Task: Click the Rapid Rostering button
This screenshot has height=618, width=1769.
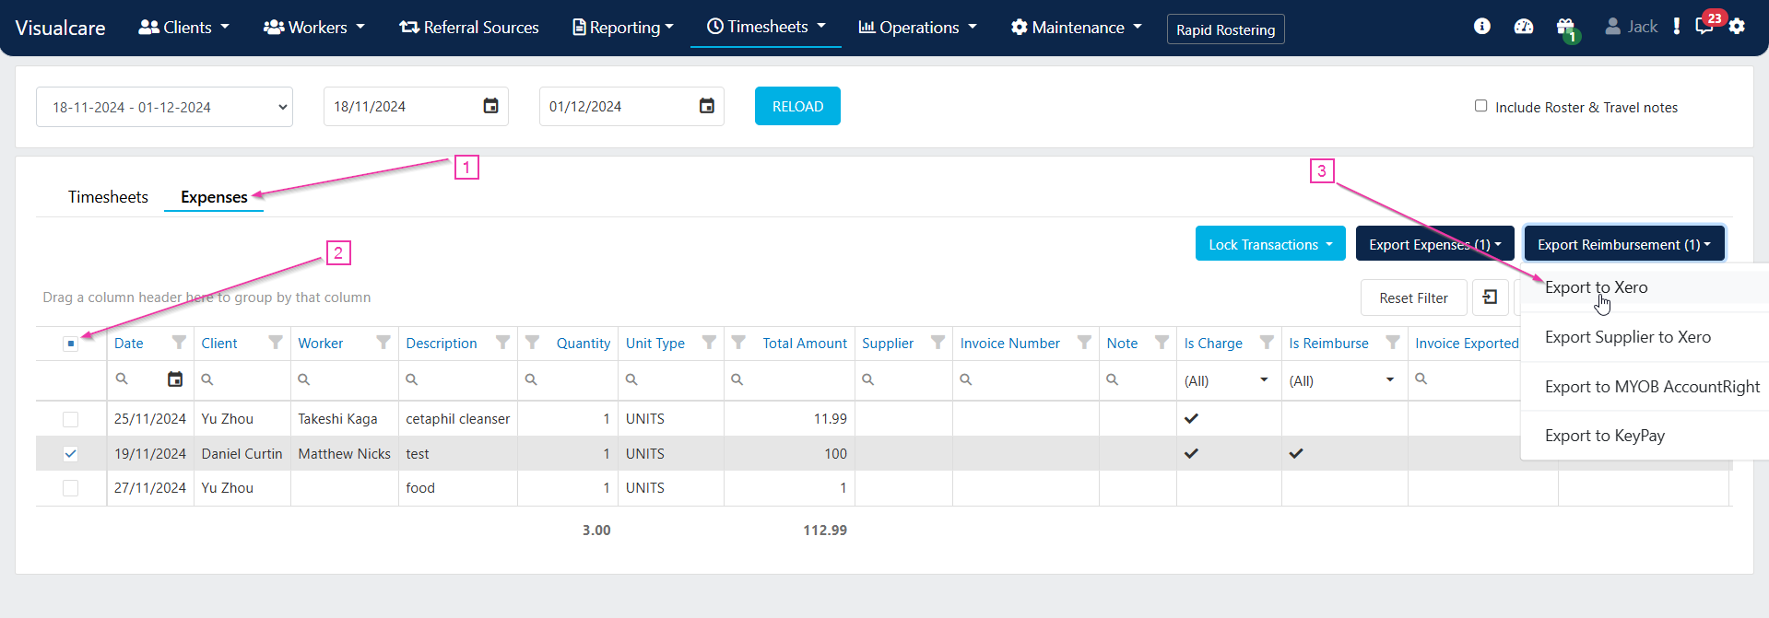Action: (x=1225, y=29)
